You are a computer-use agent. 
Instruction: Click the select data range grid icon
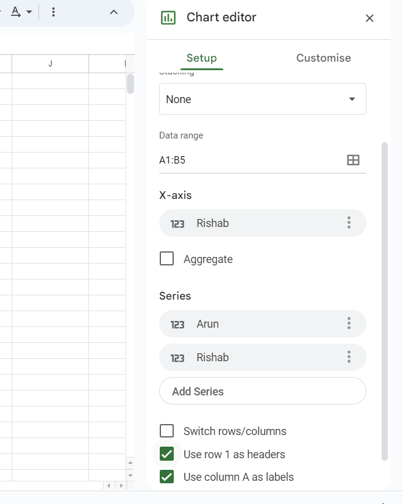pos(353,160)
